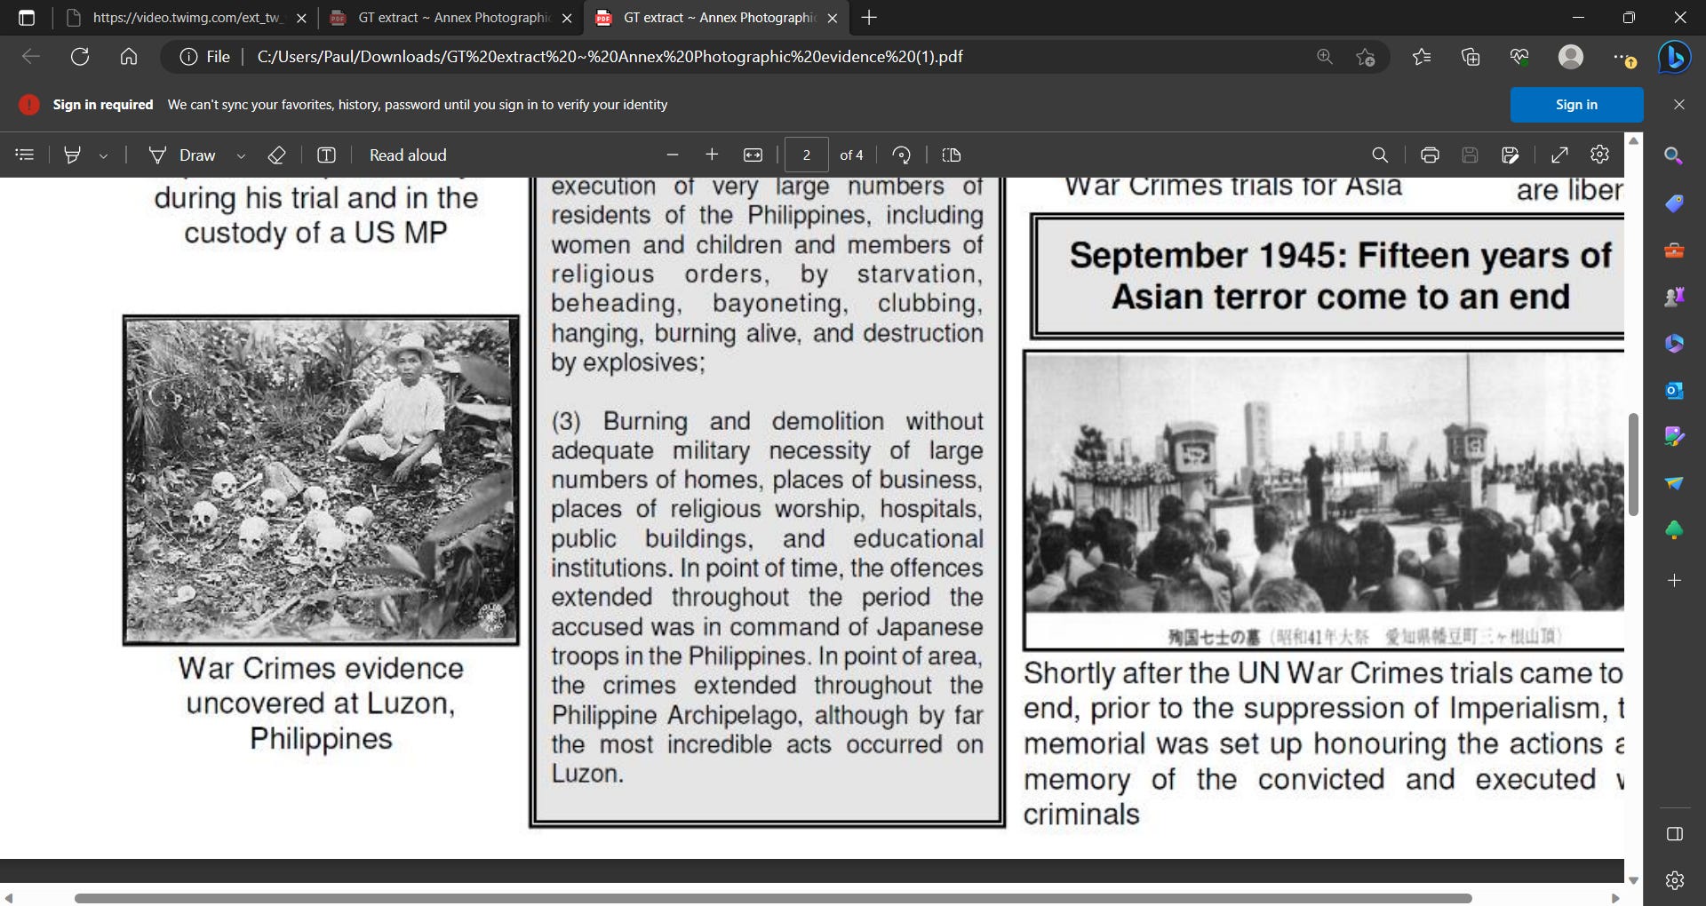Click the horizontal scrollbar at bottom

coord(773,898)
